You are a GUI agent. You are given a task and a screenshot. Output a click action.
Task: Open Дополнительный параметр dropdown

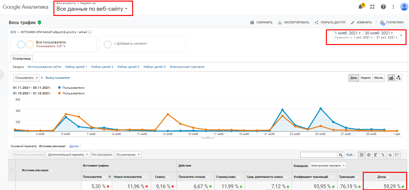(68, 155)
